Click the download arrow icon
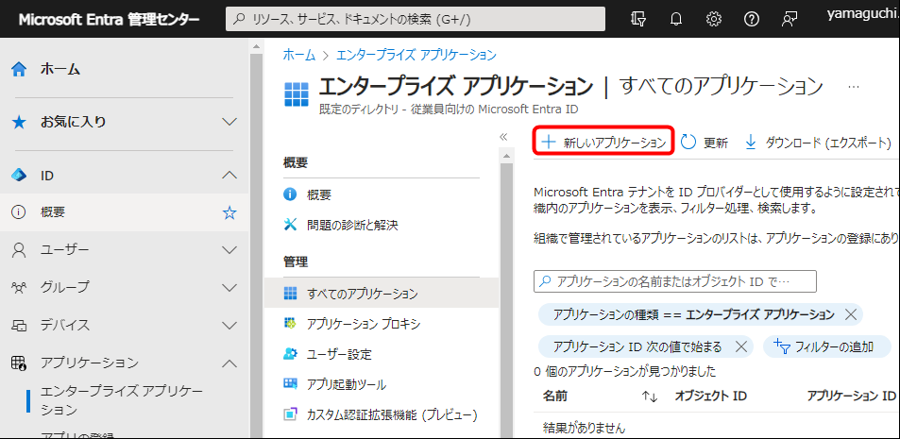The image size is (900, 439). [x=750, y=143]
